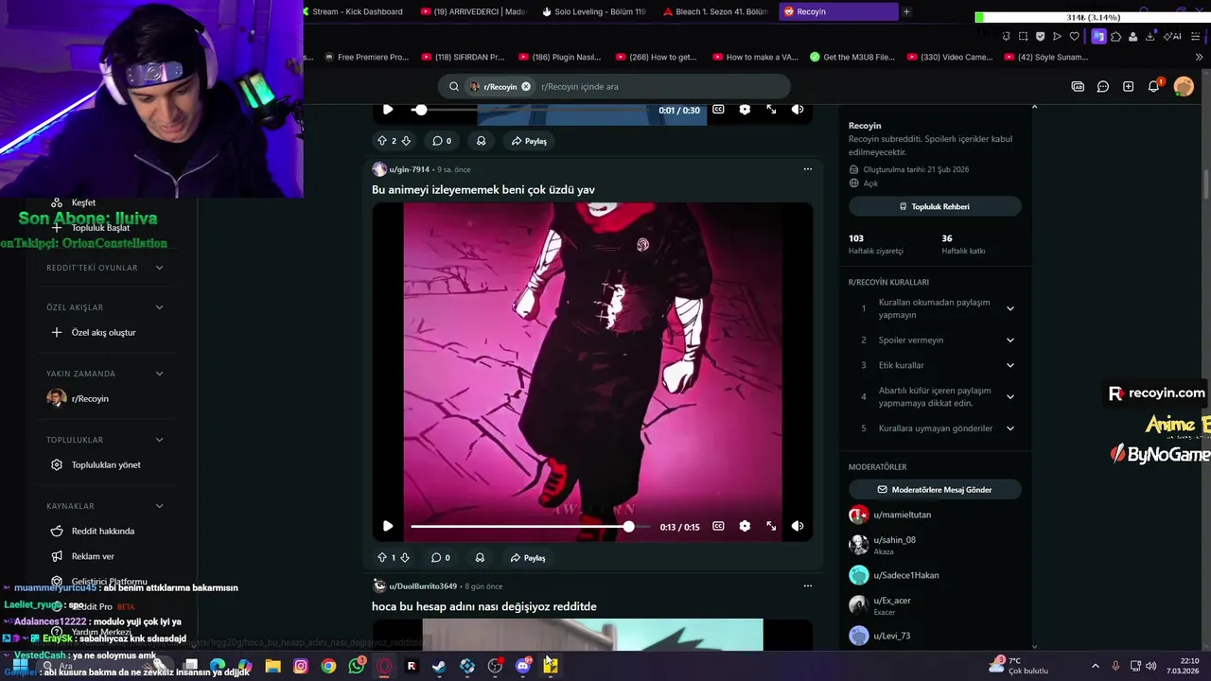Open r/Recoyin in recent communities
1211x681 pixels.
coord(90,398)
